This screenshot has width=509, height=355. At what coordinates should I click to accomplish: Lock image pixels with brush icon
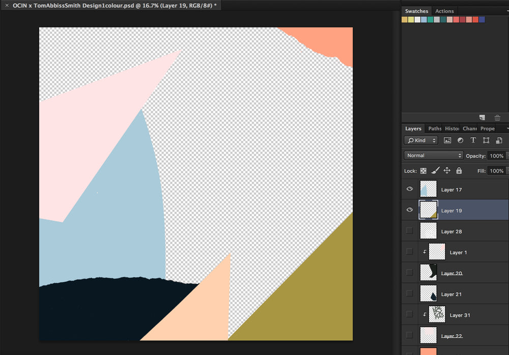pos(435,170)
